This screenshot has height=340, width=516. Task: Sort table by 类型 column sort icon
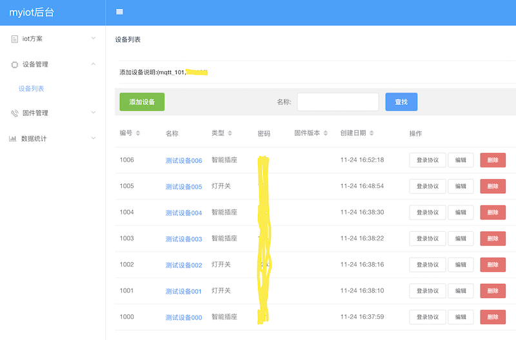point(230,133)
